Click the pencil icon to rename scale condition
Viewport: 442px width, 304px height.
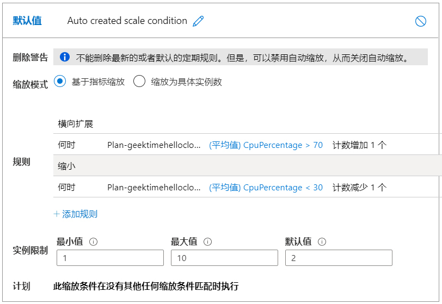(198, 21)
